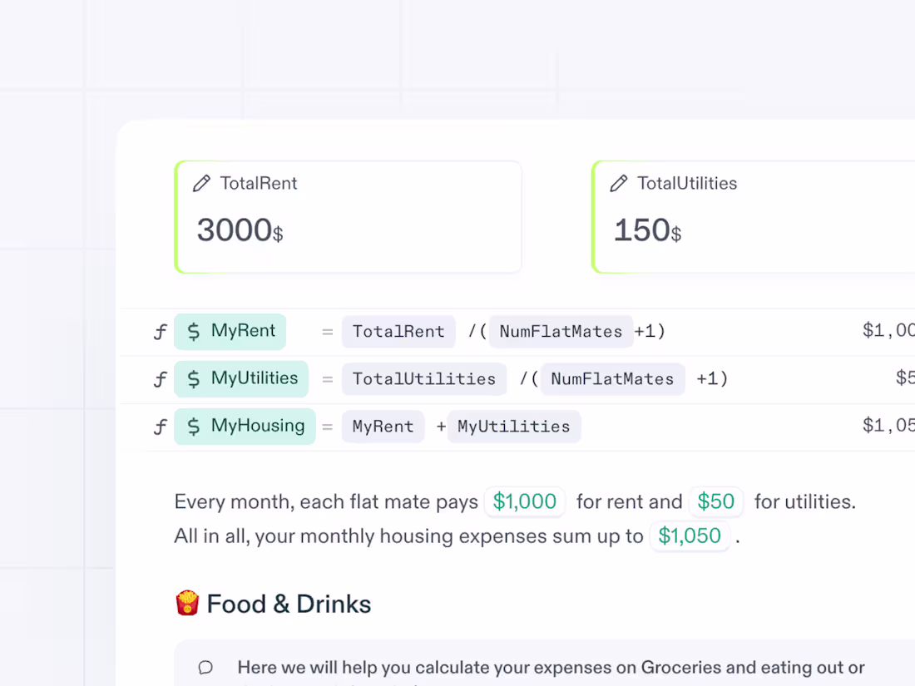Click the french fries emoji icon
The height and width of the screenshot is (686, 915).
click(x=187, y=603)
